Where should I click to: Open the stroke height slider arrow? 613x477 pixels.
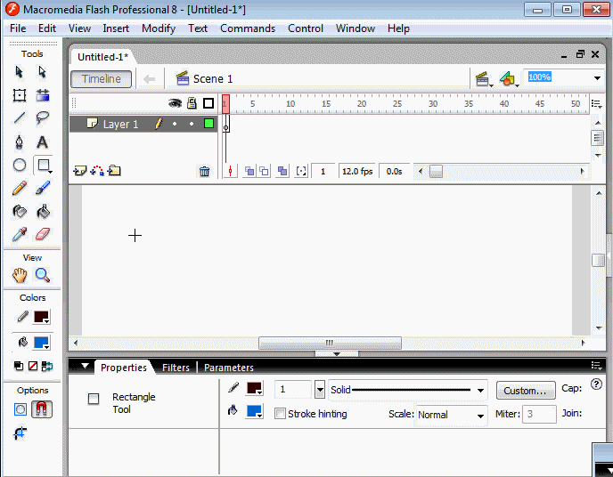(320, 390)
